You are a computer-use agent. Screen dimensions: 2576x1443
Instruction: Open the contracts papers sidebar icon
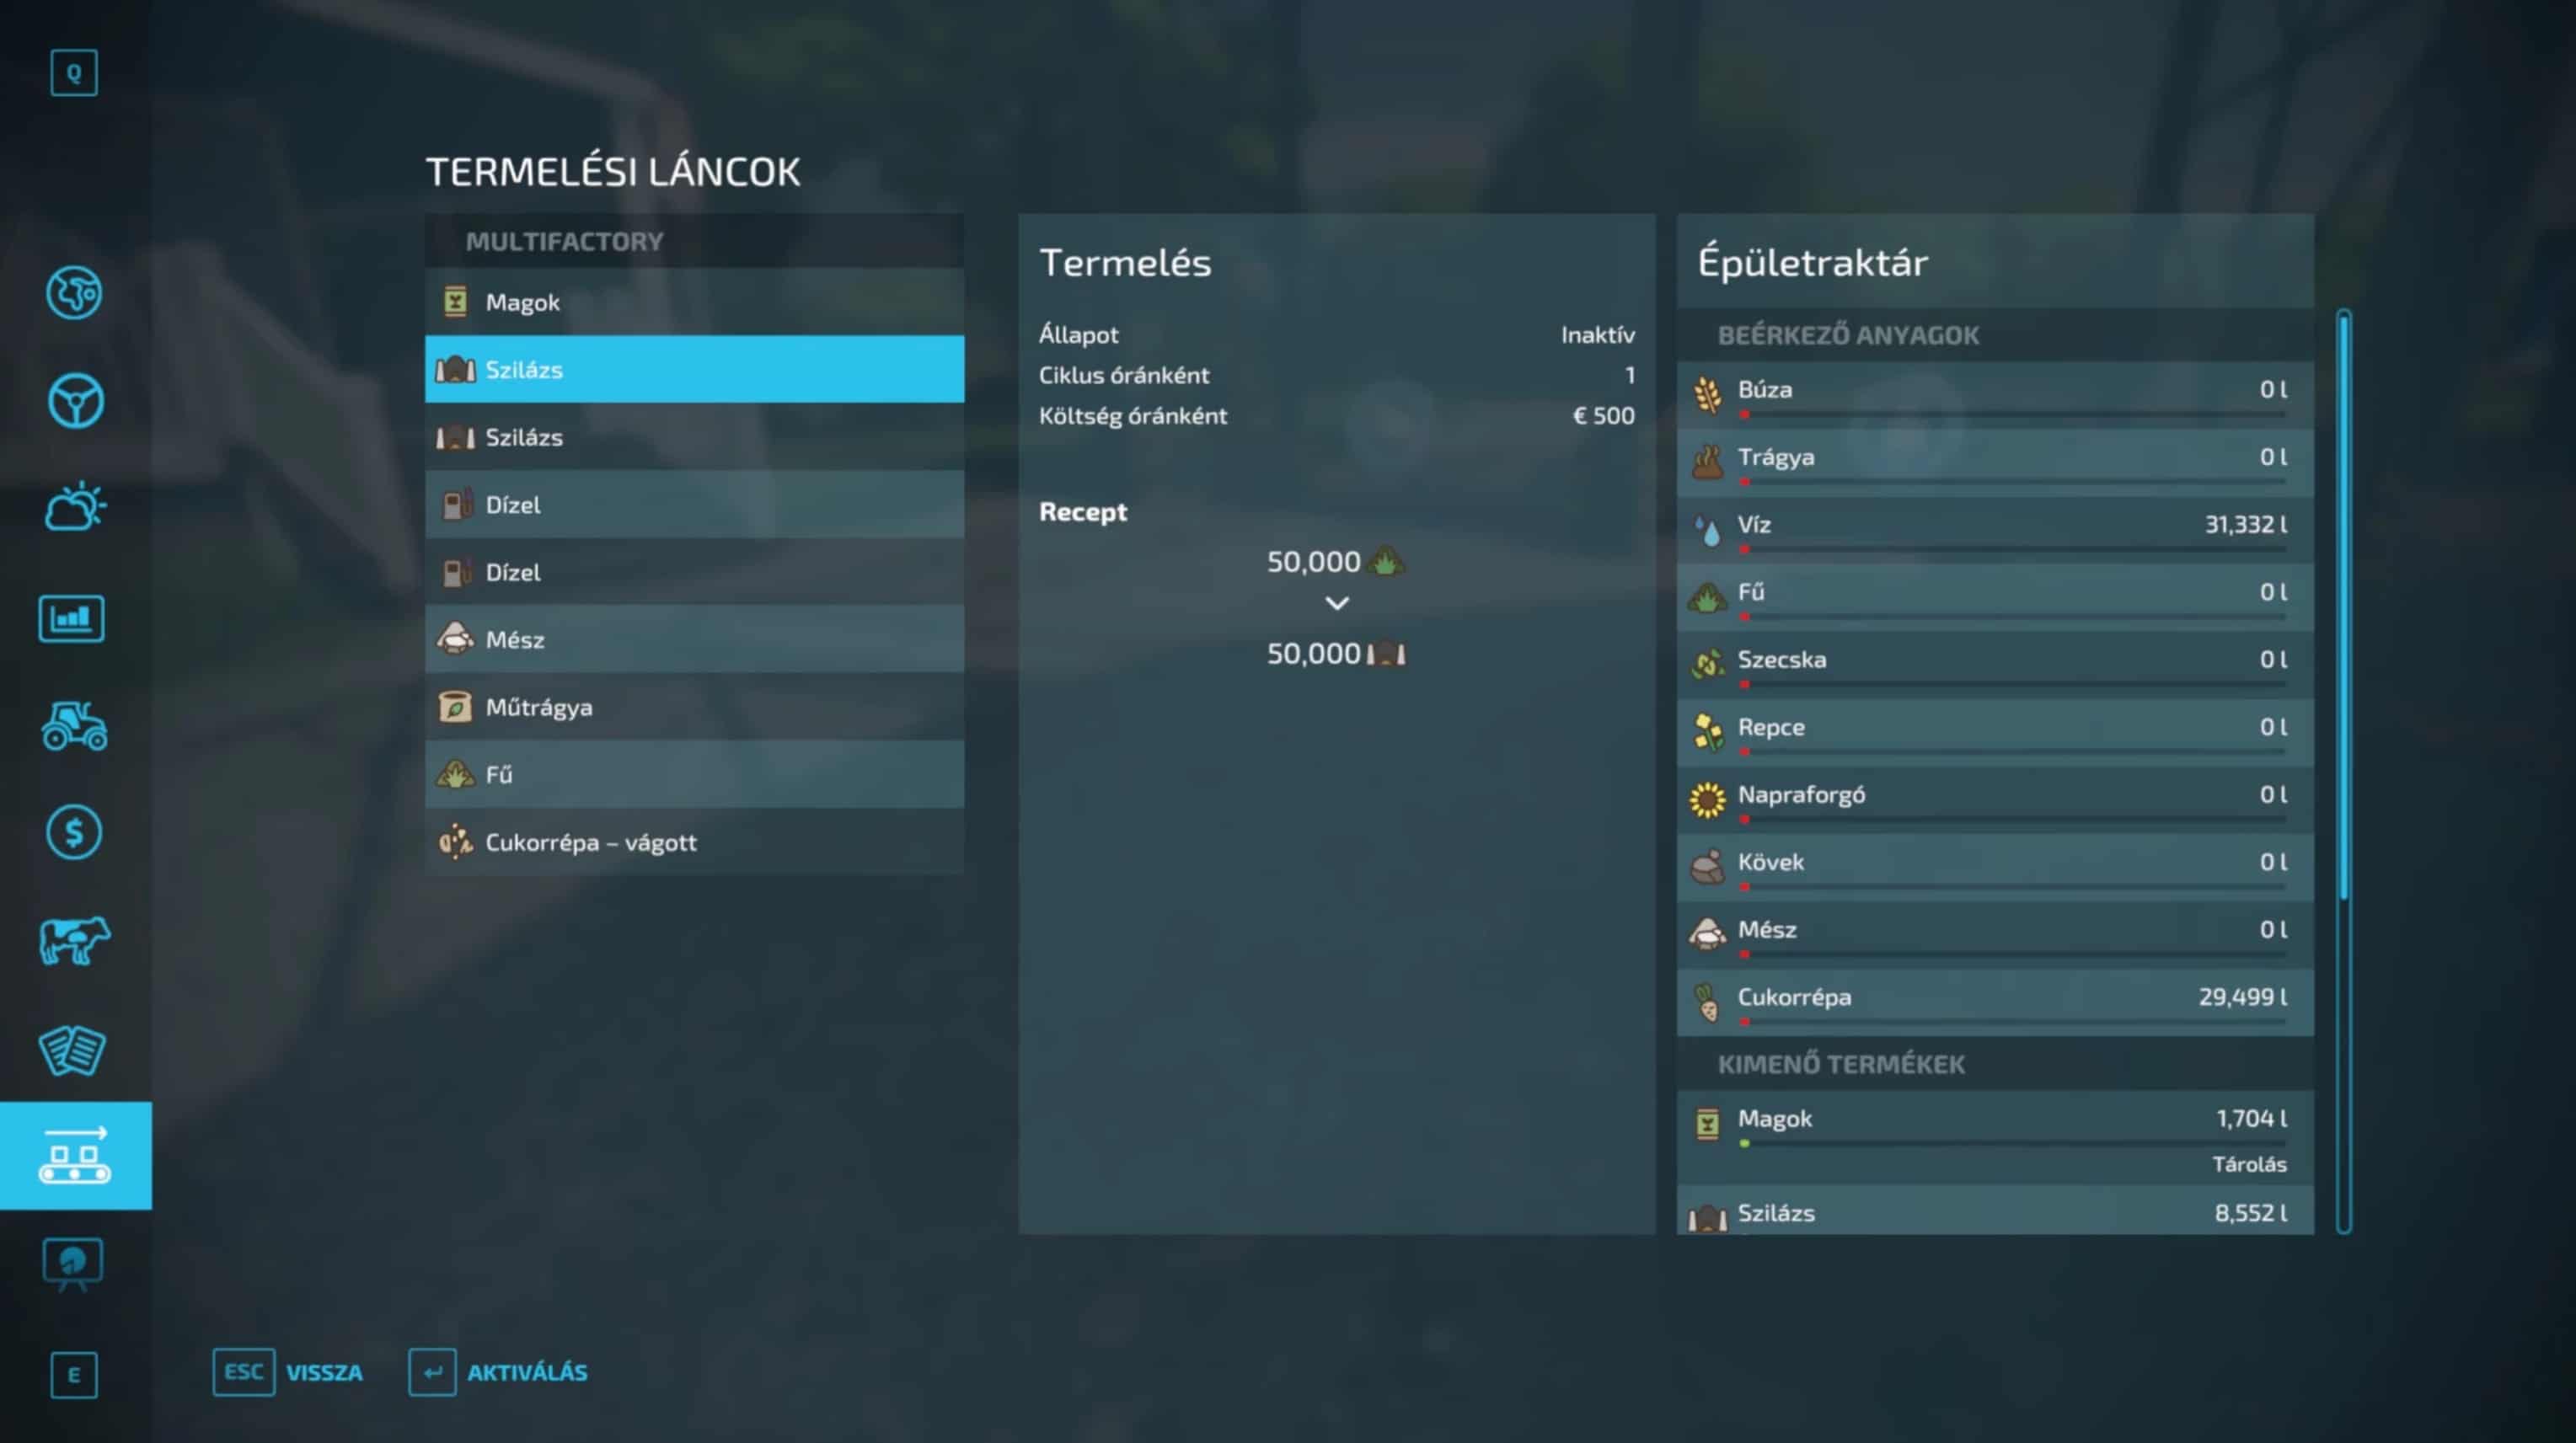click(72, 1050)
